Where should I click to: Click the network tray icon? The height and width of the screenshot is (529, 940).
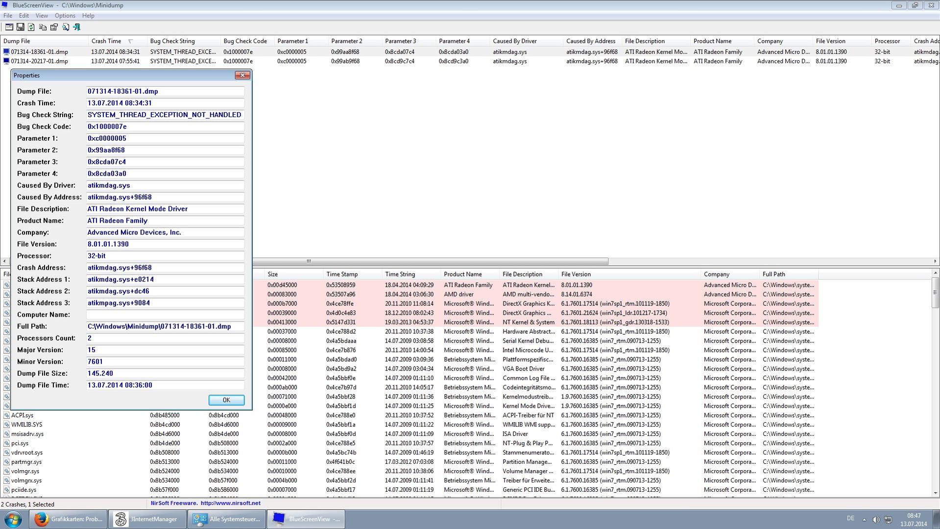tap(888, 519)
